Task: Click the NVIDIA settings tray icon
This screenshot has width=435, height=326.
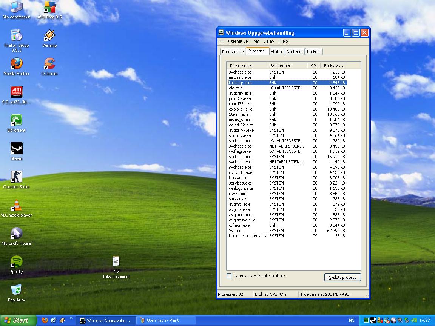Action: pos(413,320)
